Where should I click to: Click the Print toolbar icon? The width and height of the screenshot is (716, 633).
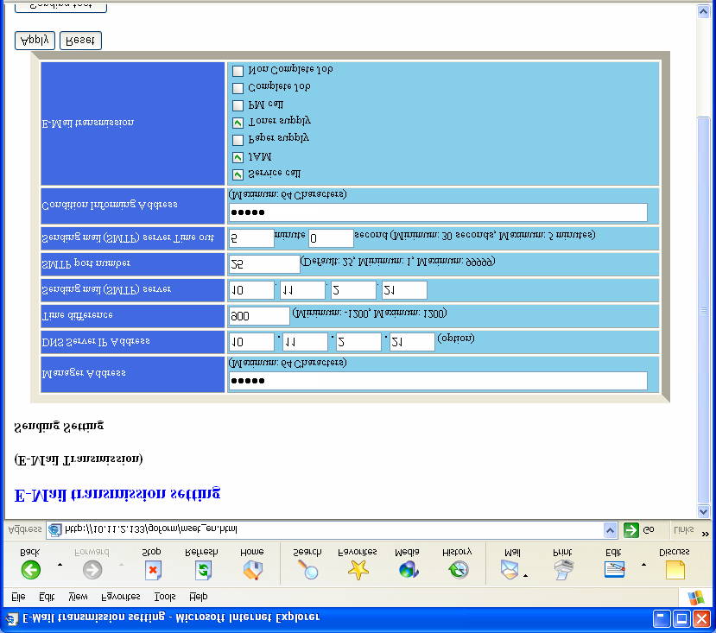564,570
